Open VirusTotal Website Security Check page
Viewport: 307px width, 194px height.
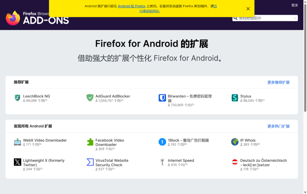click(x=112, y=163)
